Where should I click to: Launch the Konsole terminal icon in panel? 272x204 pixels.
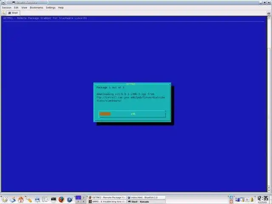tap(53, 199)
